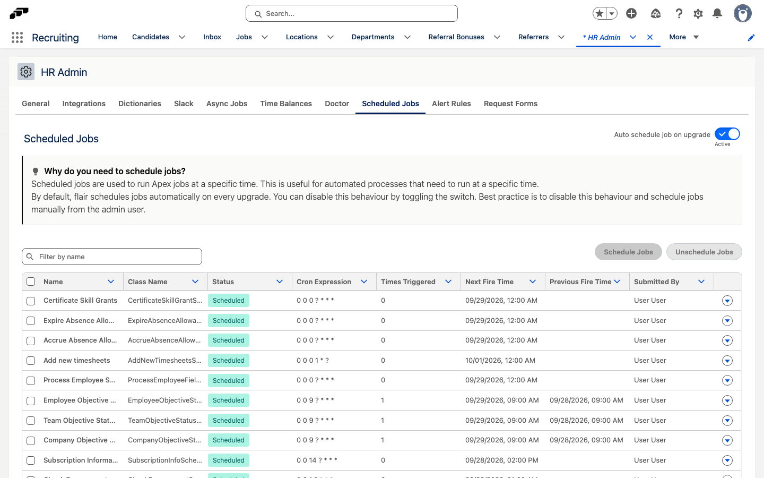Screen dimensions: 764x478
Task: Go to the Home nav link
Action: click(108, 37)
